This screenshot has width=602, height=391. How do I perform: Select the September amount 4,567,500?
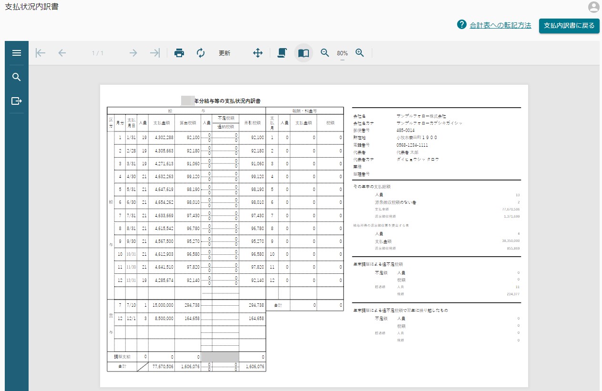point(163,241)
